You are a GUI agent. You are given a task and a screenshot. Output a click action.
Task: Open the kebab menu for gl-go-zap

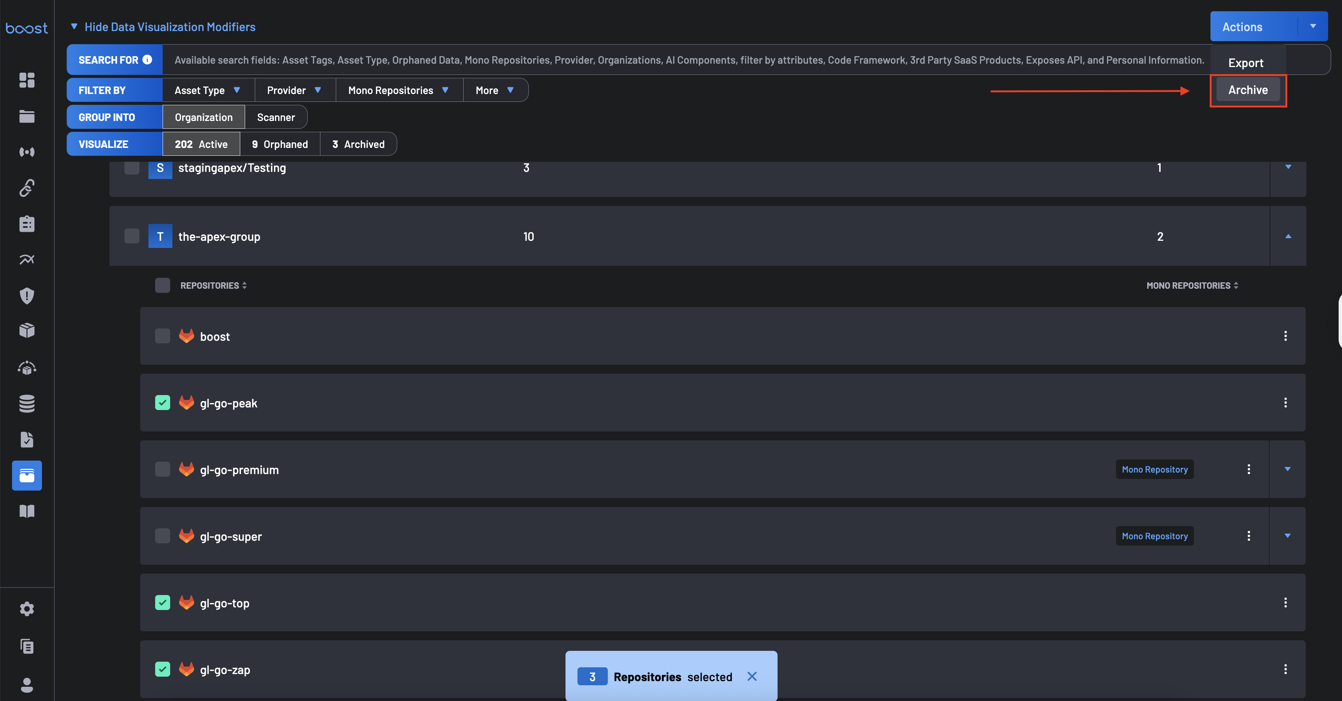(1285, 669)
